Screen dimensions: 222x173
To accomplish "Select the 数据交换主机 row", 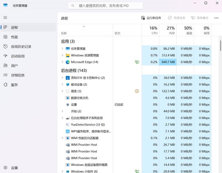I will [x=134, y=98].
